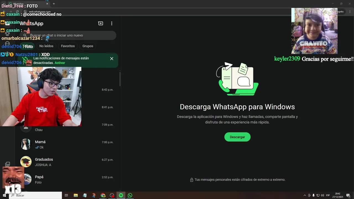This screenshot has width=354, height=199.
Task: Open a new browser tab
Action: [54, 4]
